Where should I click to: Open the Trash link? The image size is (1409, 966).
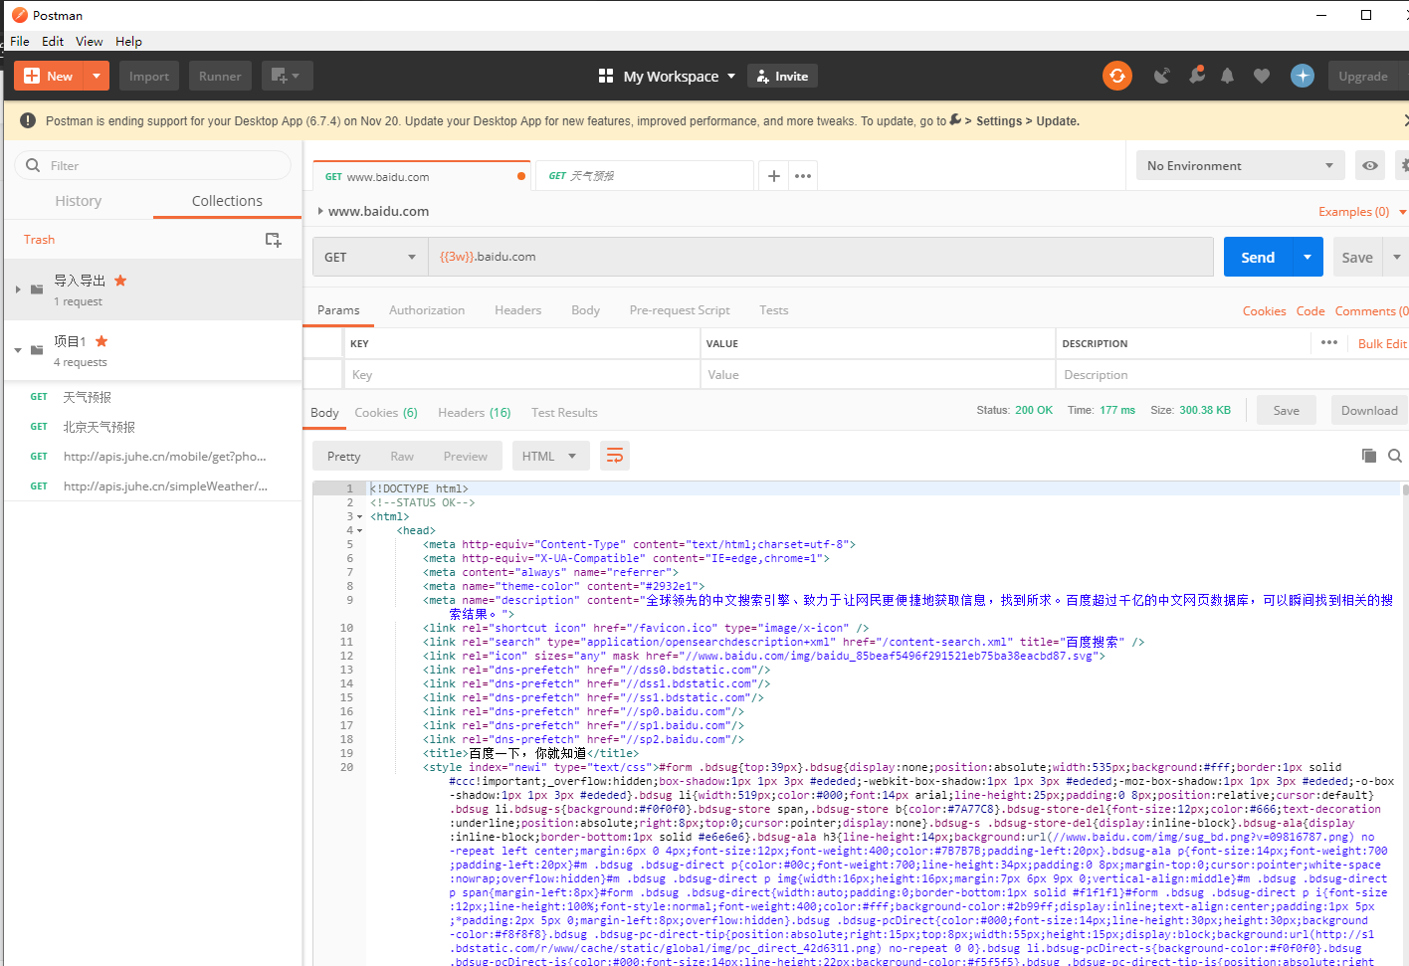point(40,240)
